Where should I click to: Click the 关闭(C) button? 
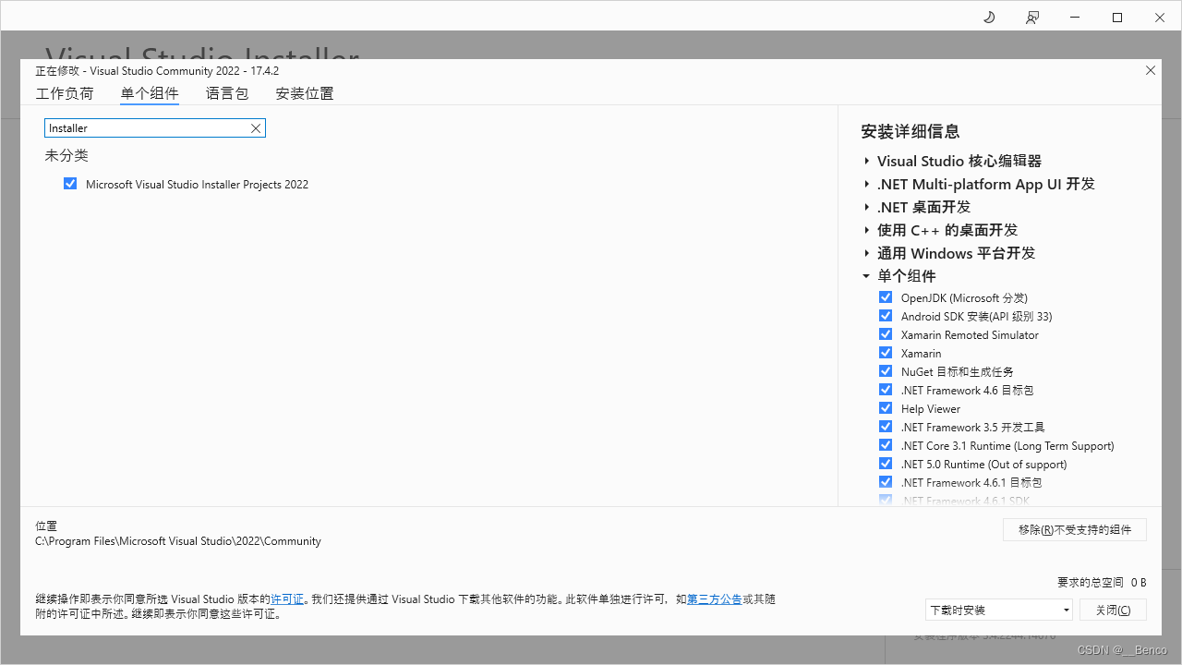(1113, 610)
